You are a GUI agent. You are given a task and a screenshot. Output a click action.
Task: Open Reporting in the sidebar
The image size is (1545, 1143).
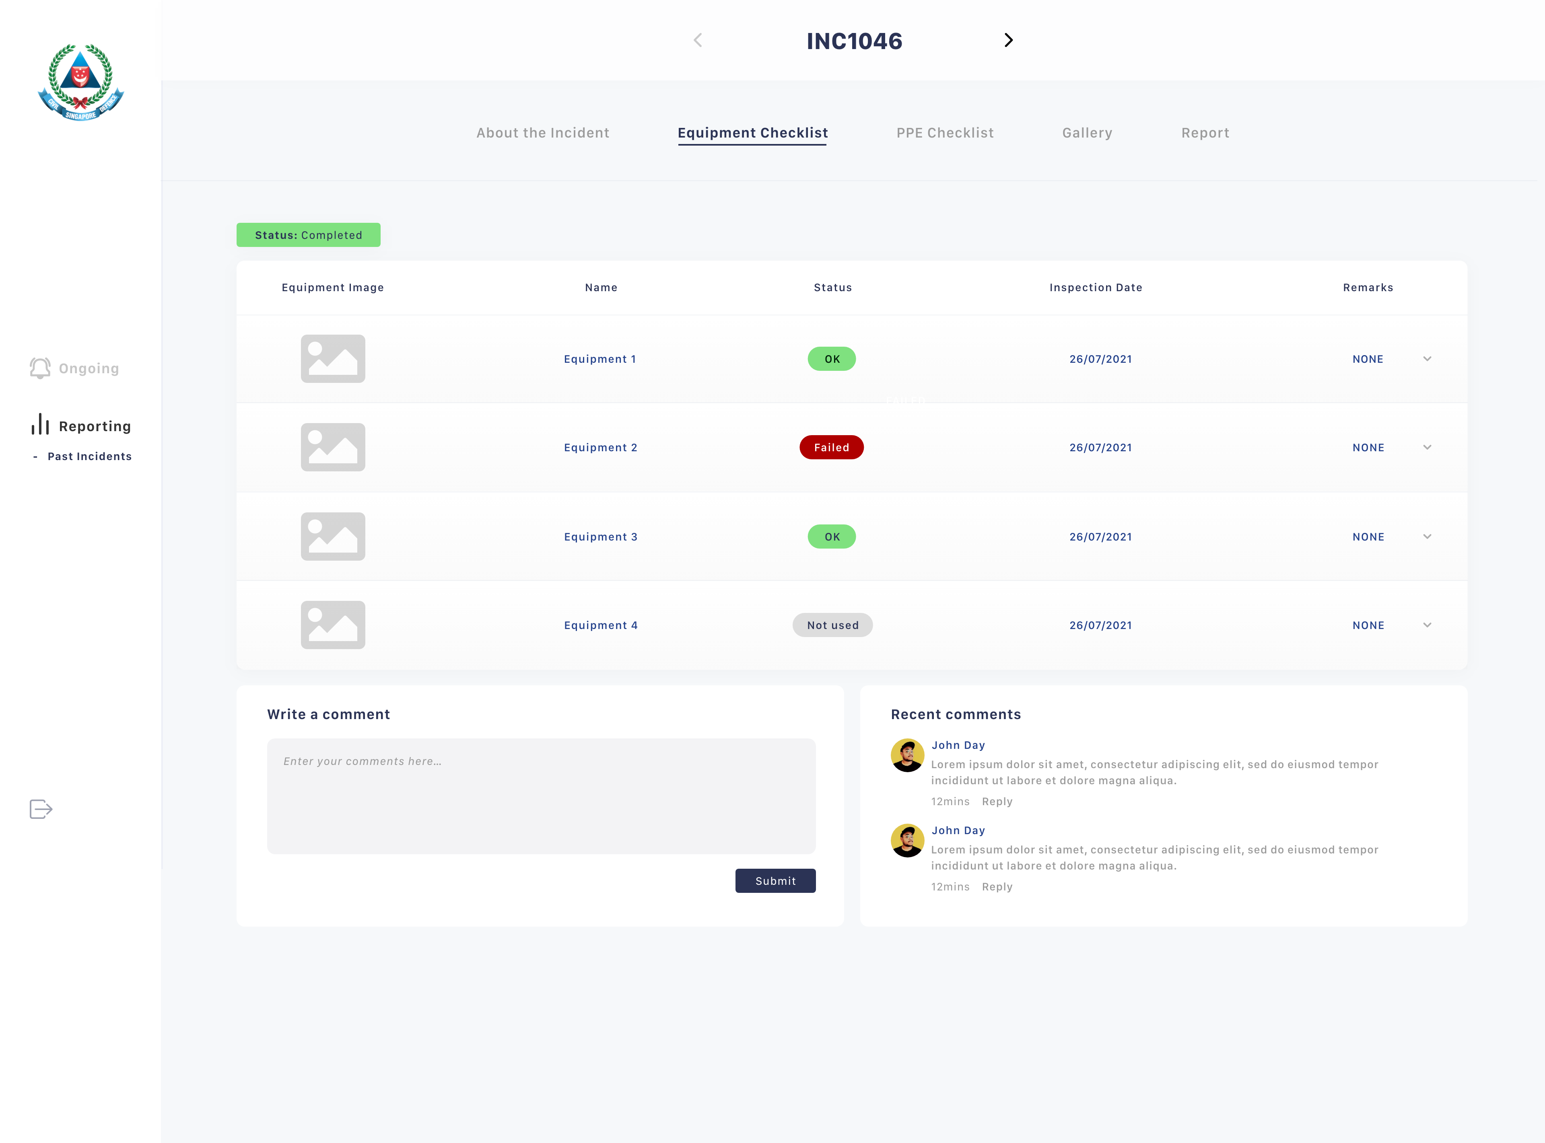(x=95, y=426)
